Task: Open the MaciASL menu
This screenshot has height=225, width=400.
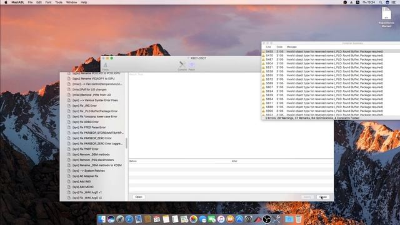Action: point(17,2)
